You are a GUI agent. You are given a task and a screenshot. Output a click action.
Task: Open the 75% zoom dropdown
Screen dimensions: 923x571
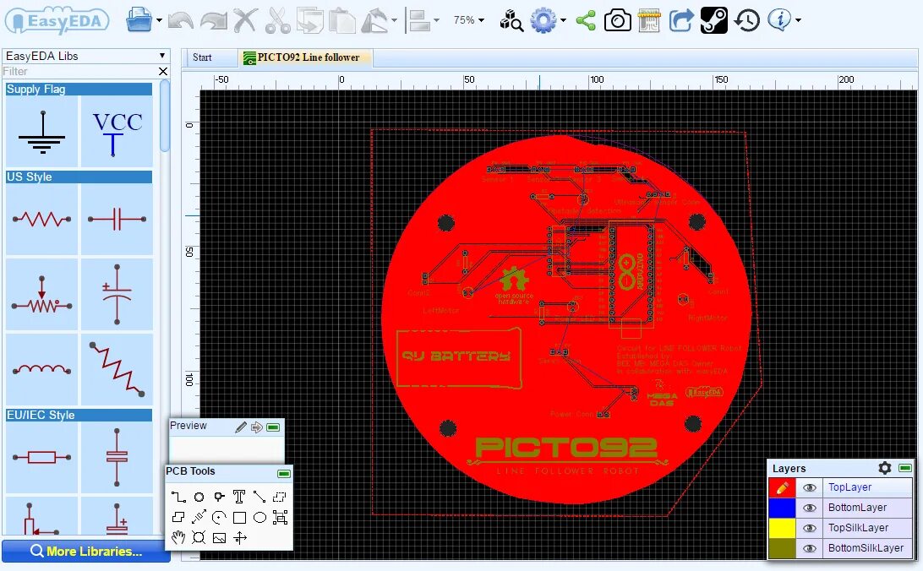[468, 20]
